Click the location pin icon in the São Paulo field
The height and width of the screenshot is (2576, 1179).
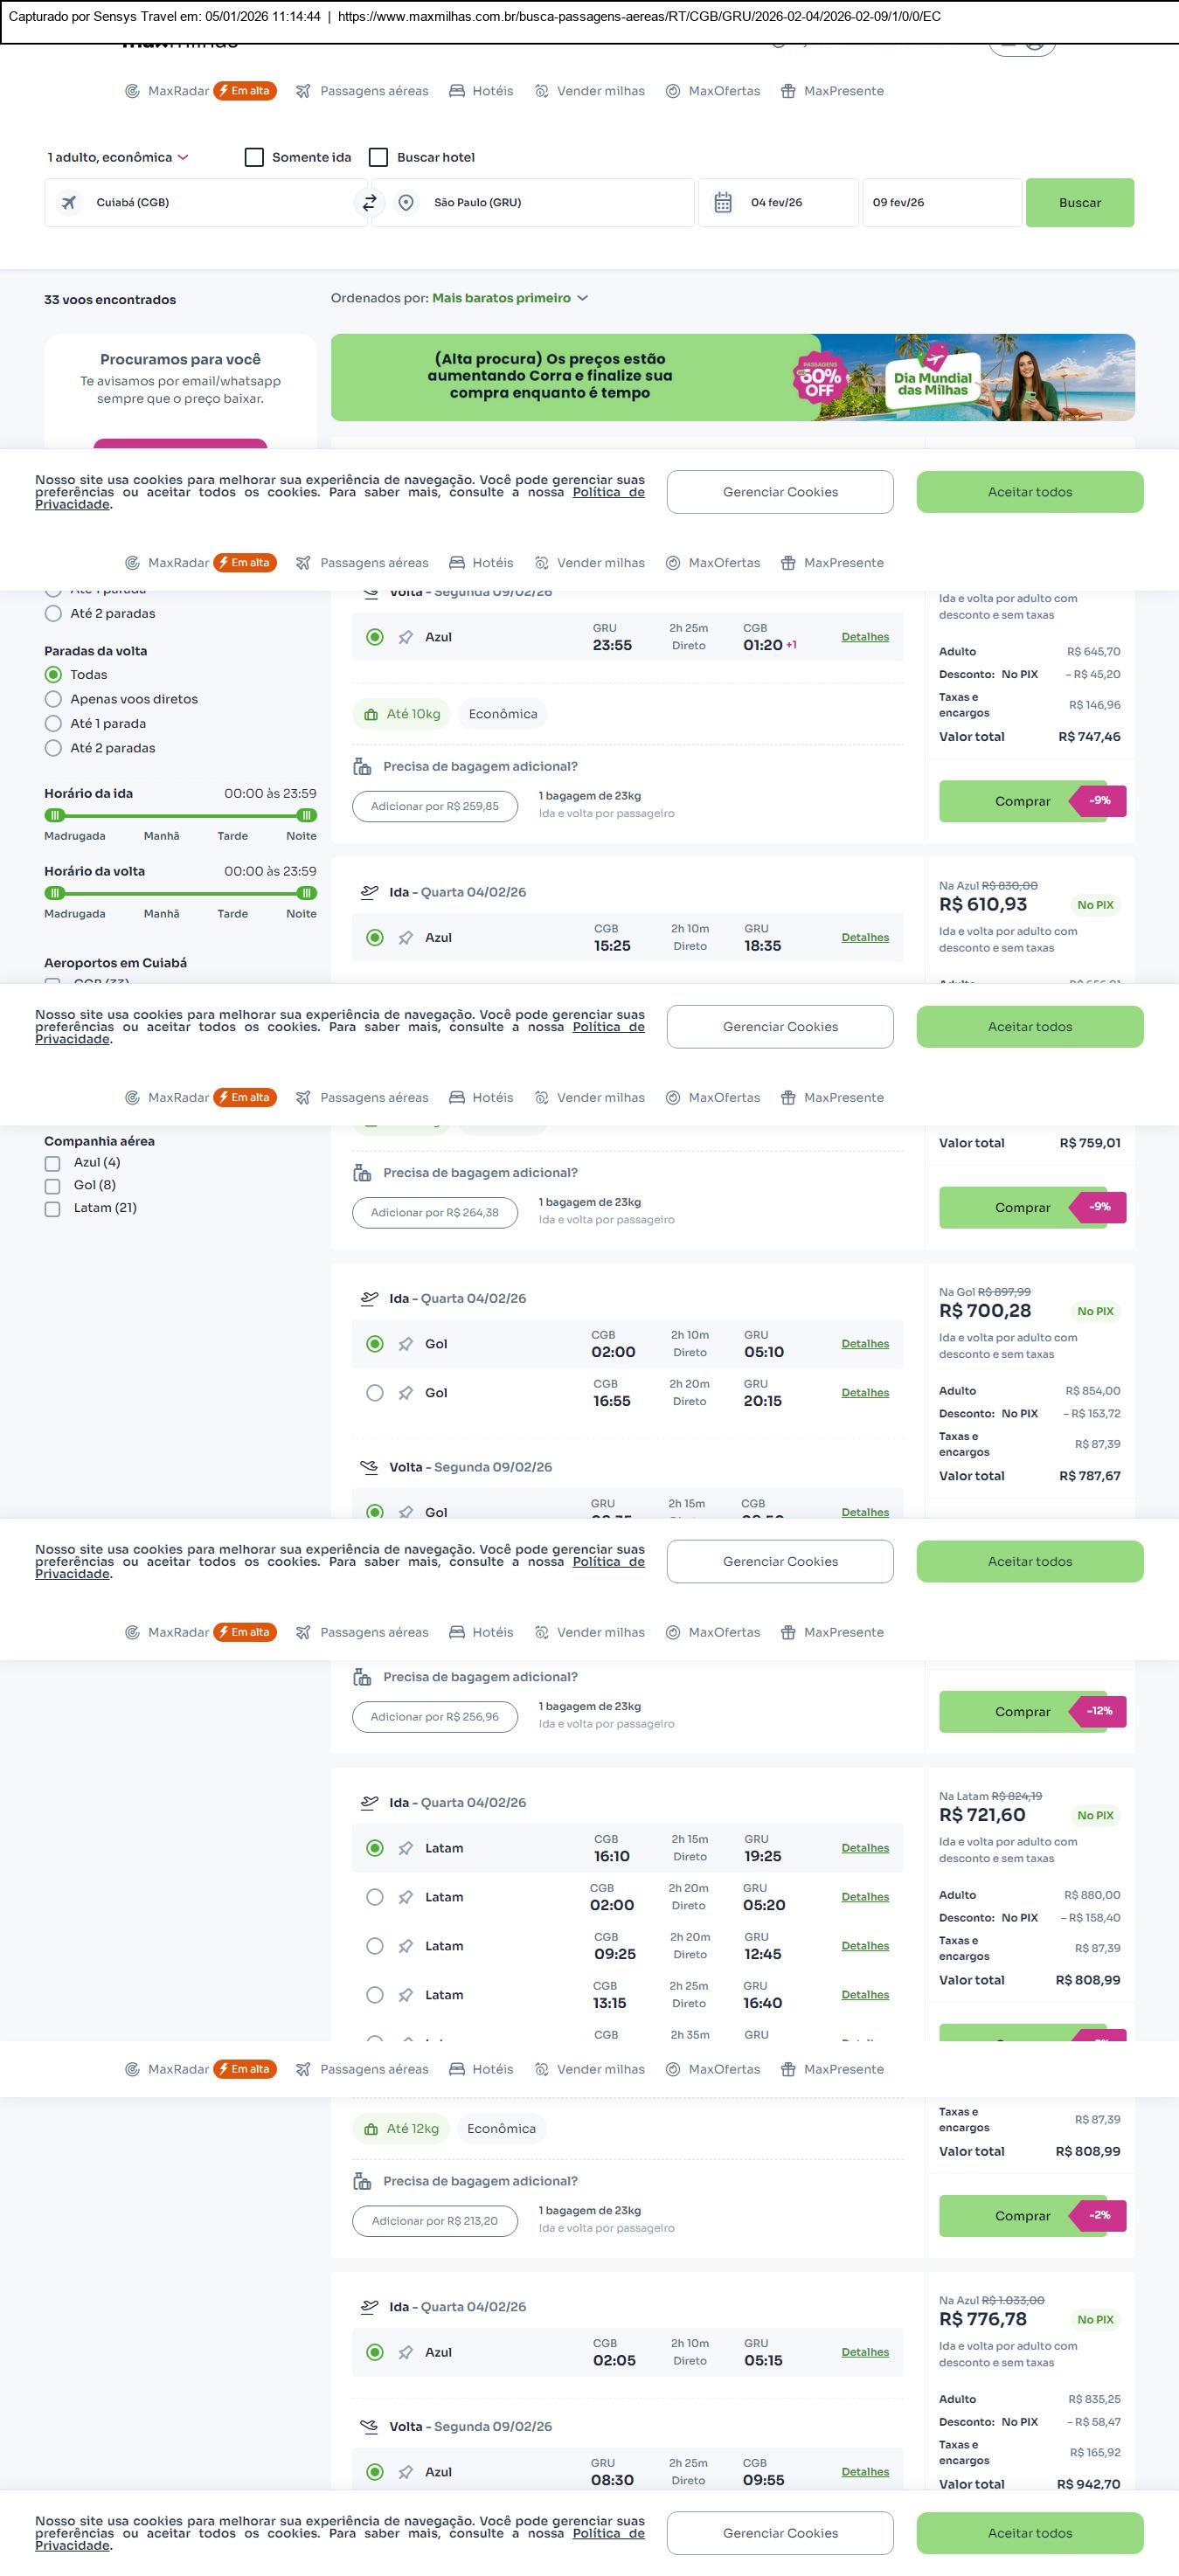406,203
